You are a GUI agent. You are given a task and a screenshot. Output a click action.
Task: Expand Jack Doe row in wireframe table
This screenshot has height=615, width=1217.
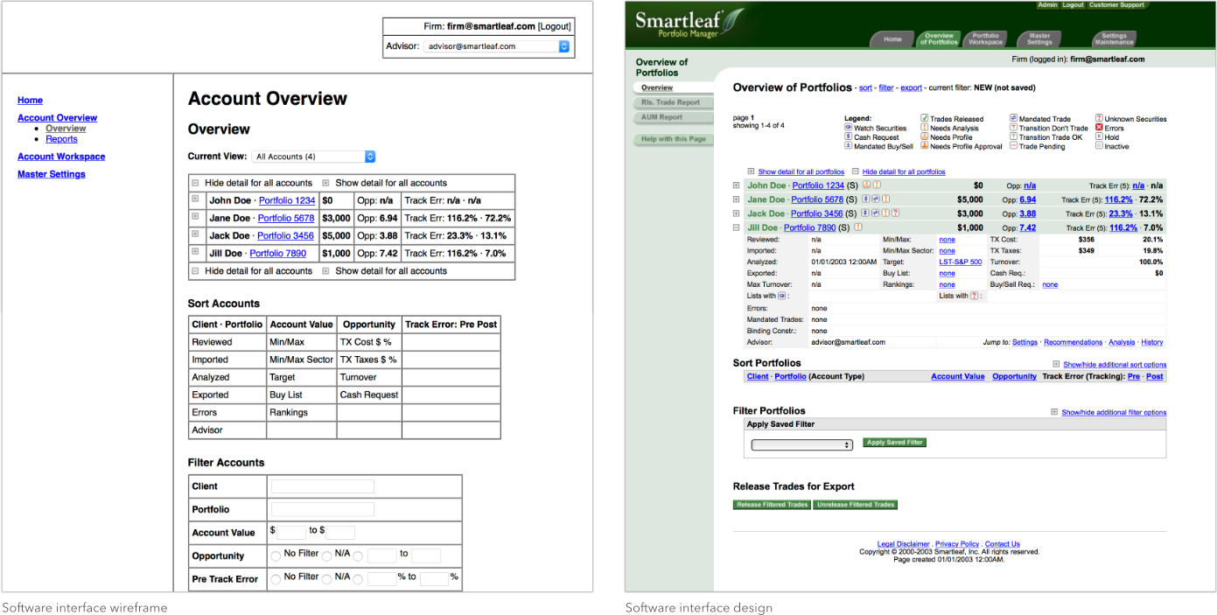pyautogui.click(x=195, y=234)
